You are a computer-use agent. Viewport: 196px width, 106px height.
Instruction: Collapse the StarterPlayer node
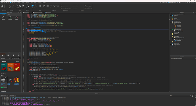(171, 36)
